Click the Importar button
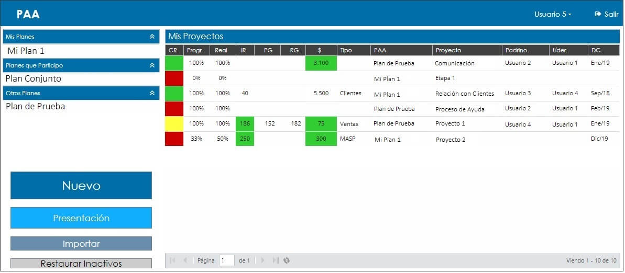The width and height of the screenshot is (625, 273). [x=81, y=244]
